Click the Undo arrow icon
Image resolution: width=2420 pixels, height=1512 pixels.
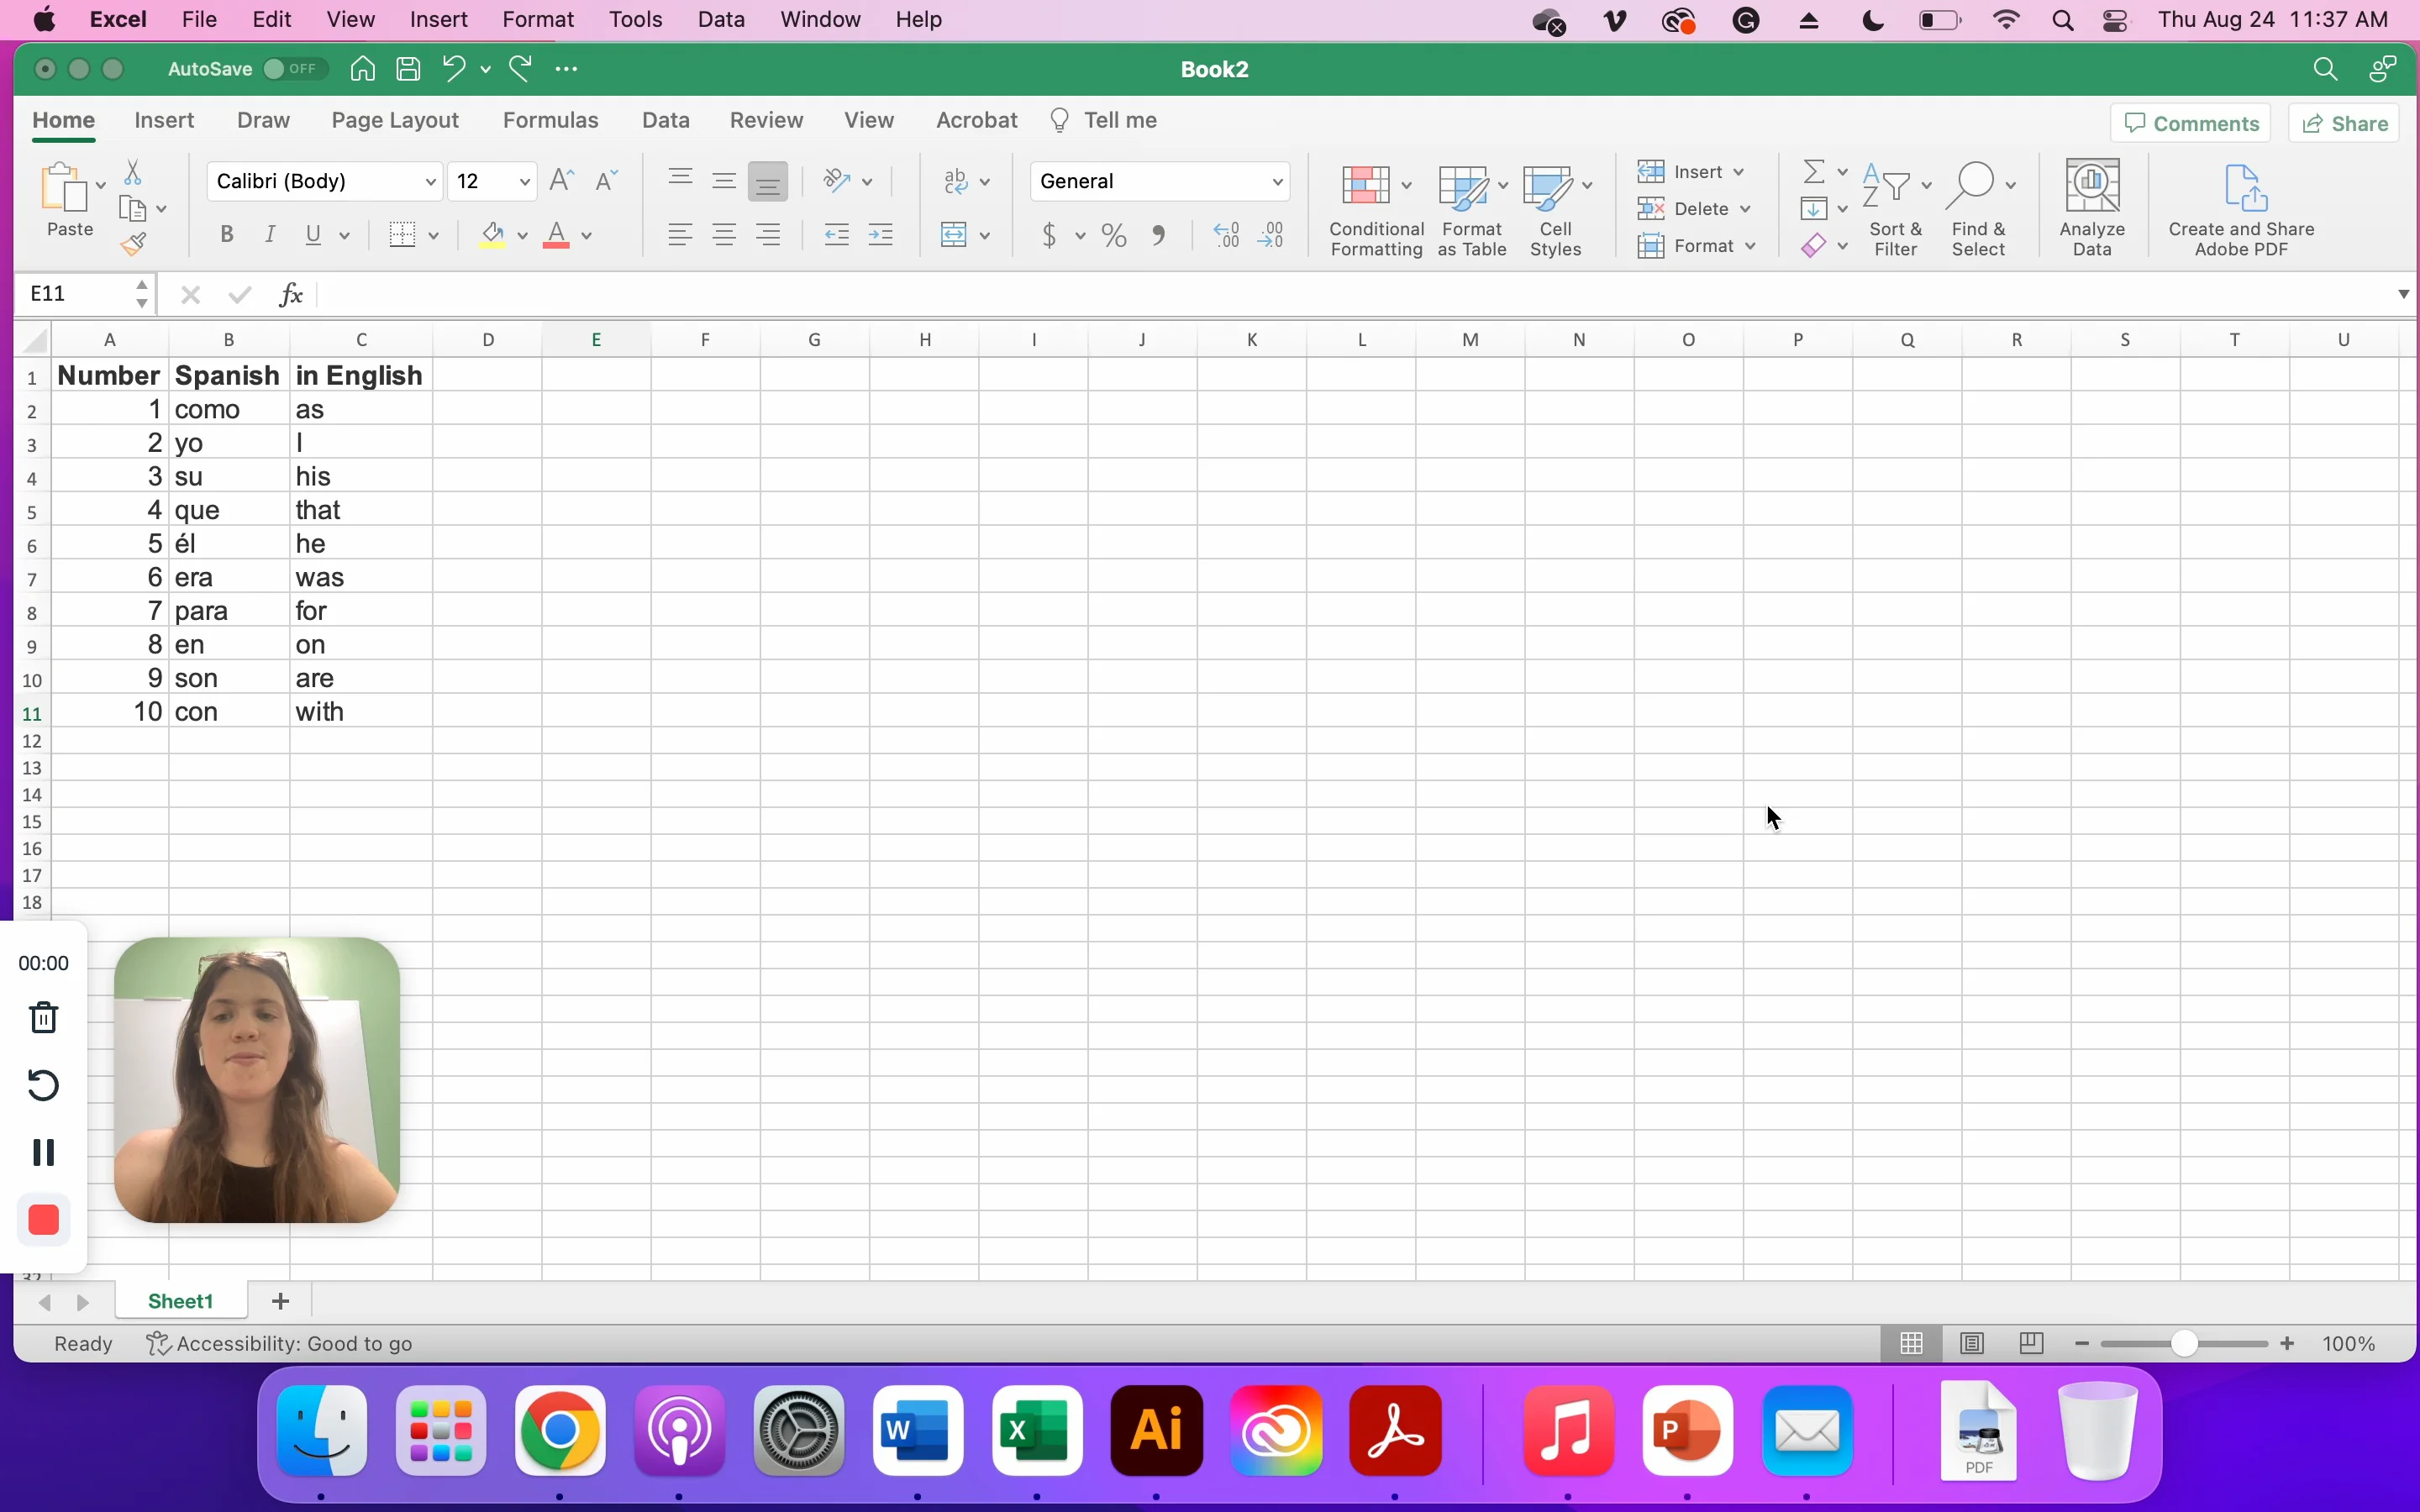coord(454,69)
